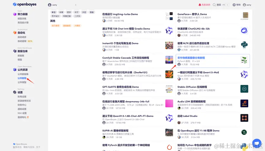The width and height of the screenshot is (265, 151).
Task: Open 自动调参 in sidebar
Action: pos(22,37)
